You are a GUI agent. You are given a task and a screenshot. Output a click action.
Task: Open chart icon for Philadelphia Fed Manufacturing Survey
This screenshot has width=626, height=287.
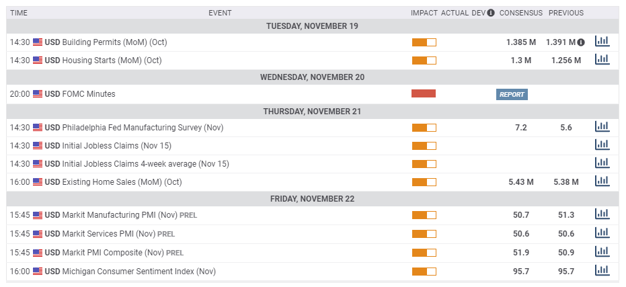click(x=602, y=126)
